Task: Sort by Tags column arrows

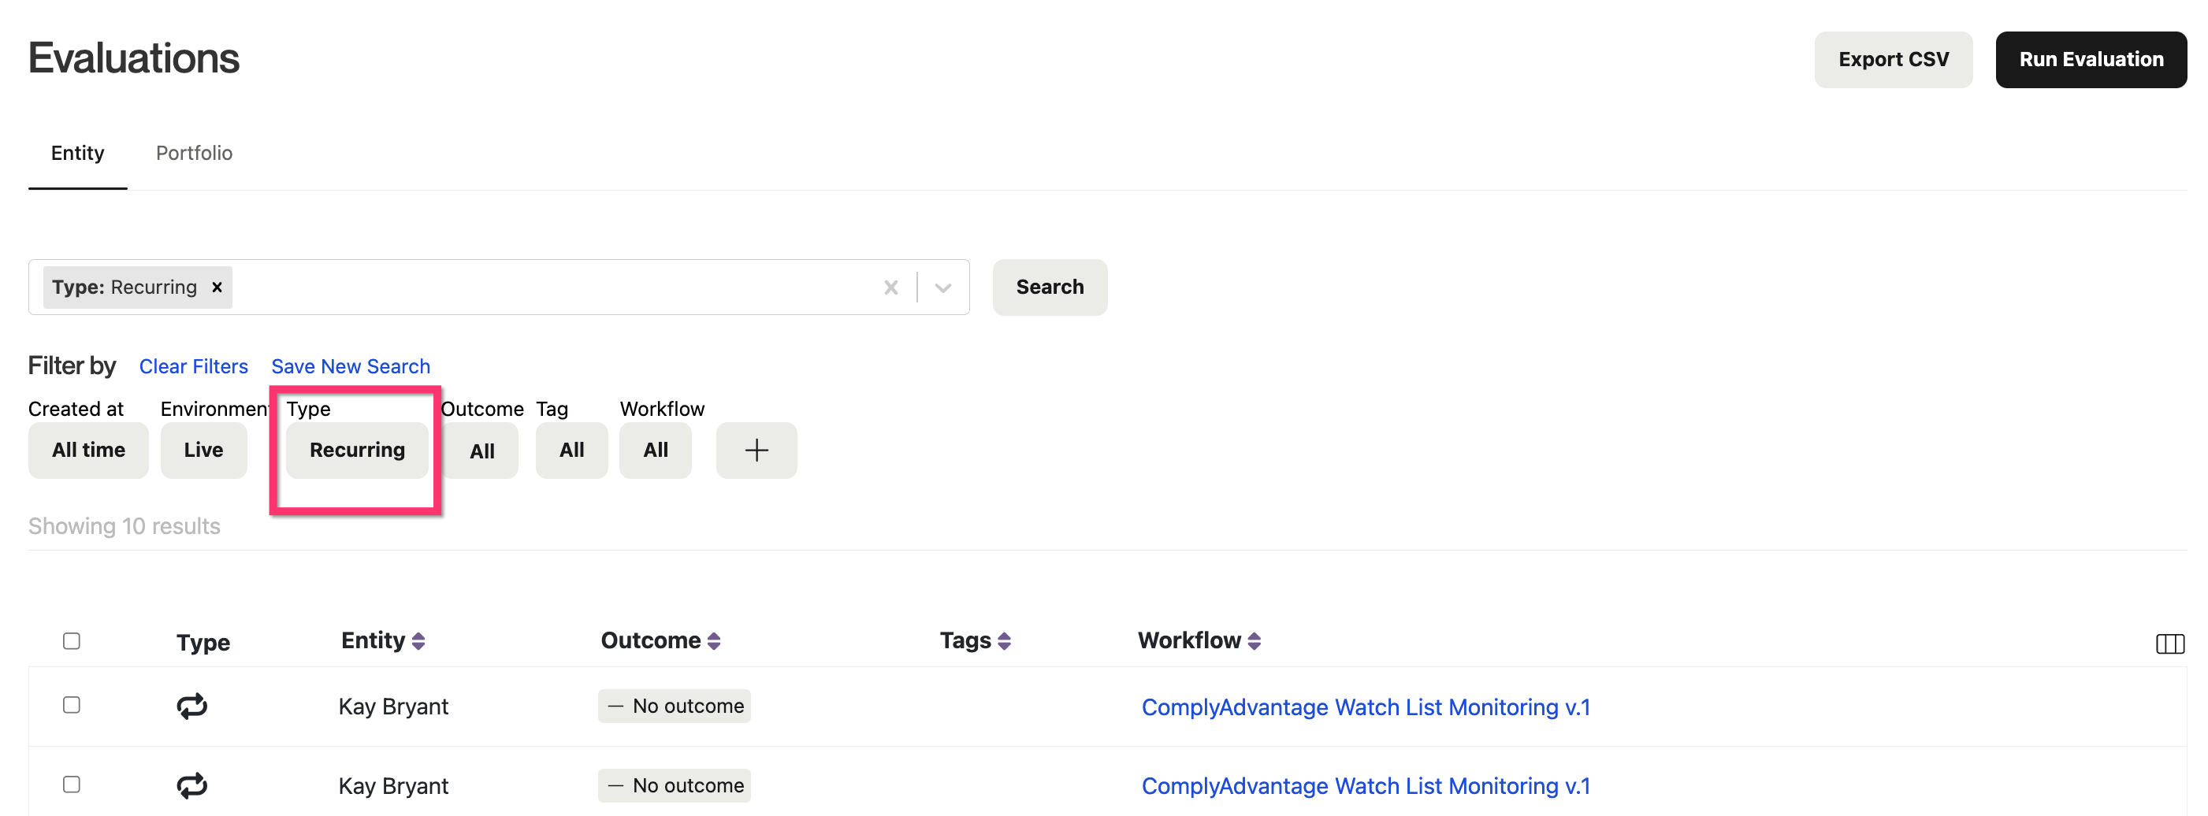Action: [x=1004, y=641]
